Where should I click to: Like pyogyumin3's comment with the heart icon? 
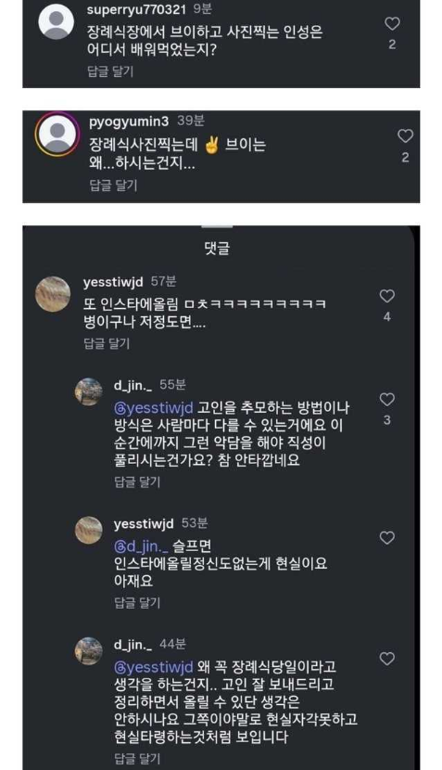(x=405, y=135)
